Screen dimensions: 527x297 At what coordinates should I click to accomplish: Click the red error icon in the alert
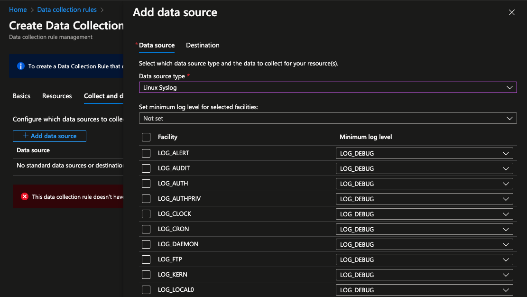point(25,196)
